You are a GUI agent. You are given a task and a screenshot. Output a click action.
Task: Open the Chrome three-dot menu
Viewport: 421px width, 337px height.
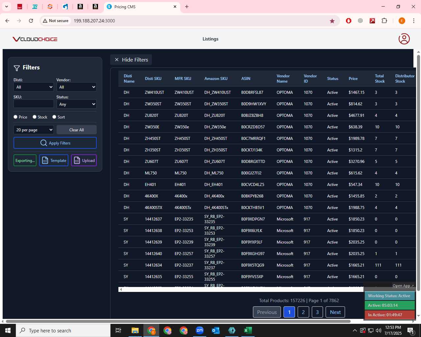click(414, 21)
